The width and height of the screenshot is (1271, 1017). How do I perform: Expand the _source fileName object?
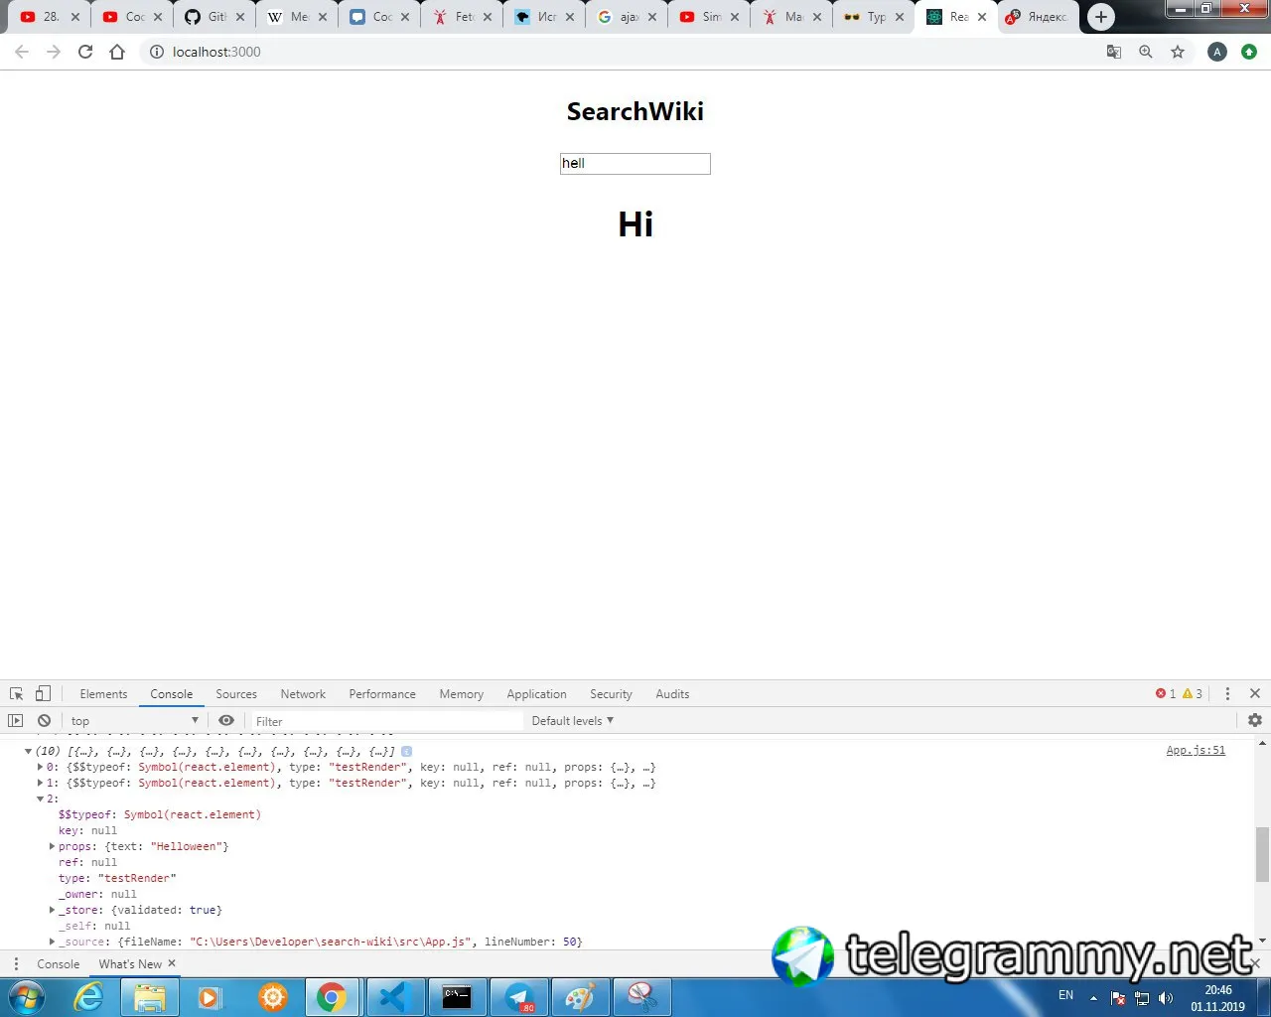coord(52,943)
